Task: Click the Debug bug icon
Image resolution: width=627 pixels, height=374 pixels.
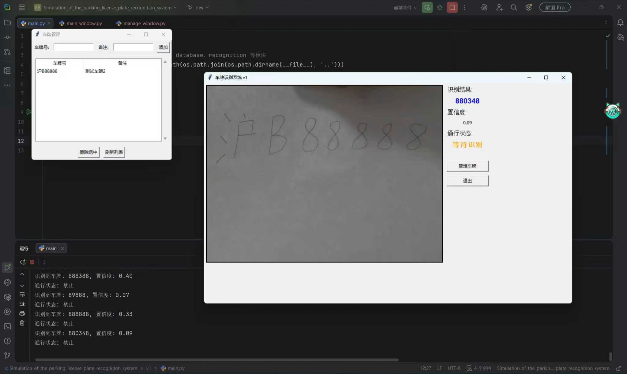Action: pos(440,7)
